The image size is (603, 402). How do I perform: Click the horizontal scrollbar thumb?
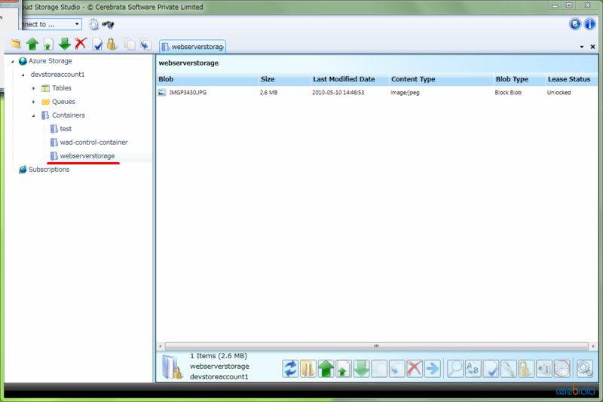(x=376, y=346)
